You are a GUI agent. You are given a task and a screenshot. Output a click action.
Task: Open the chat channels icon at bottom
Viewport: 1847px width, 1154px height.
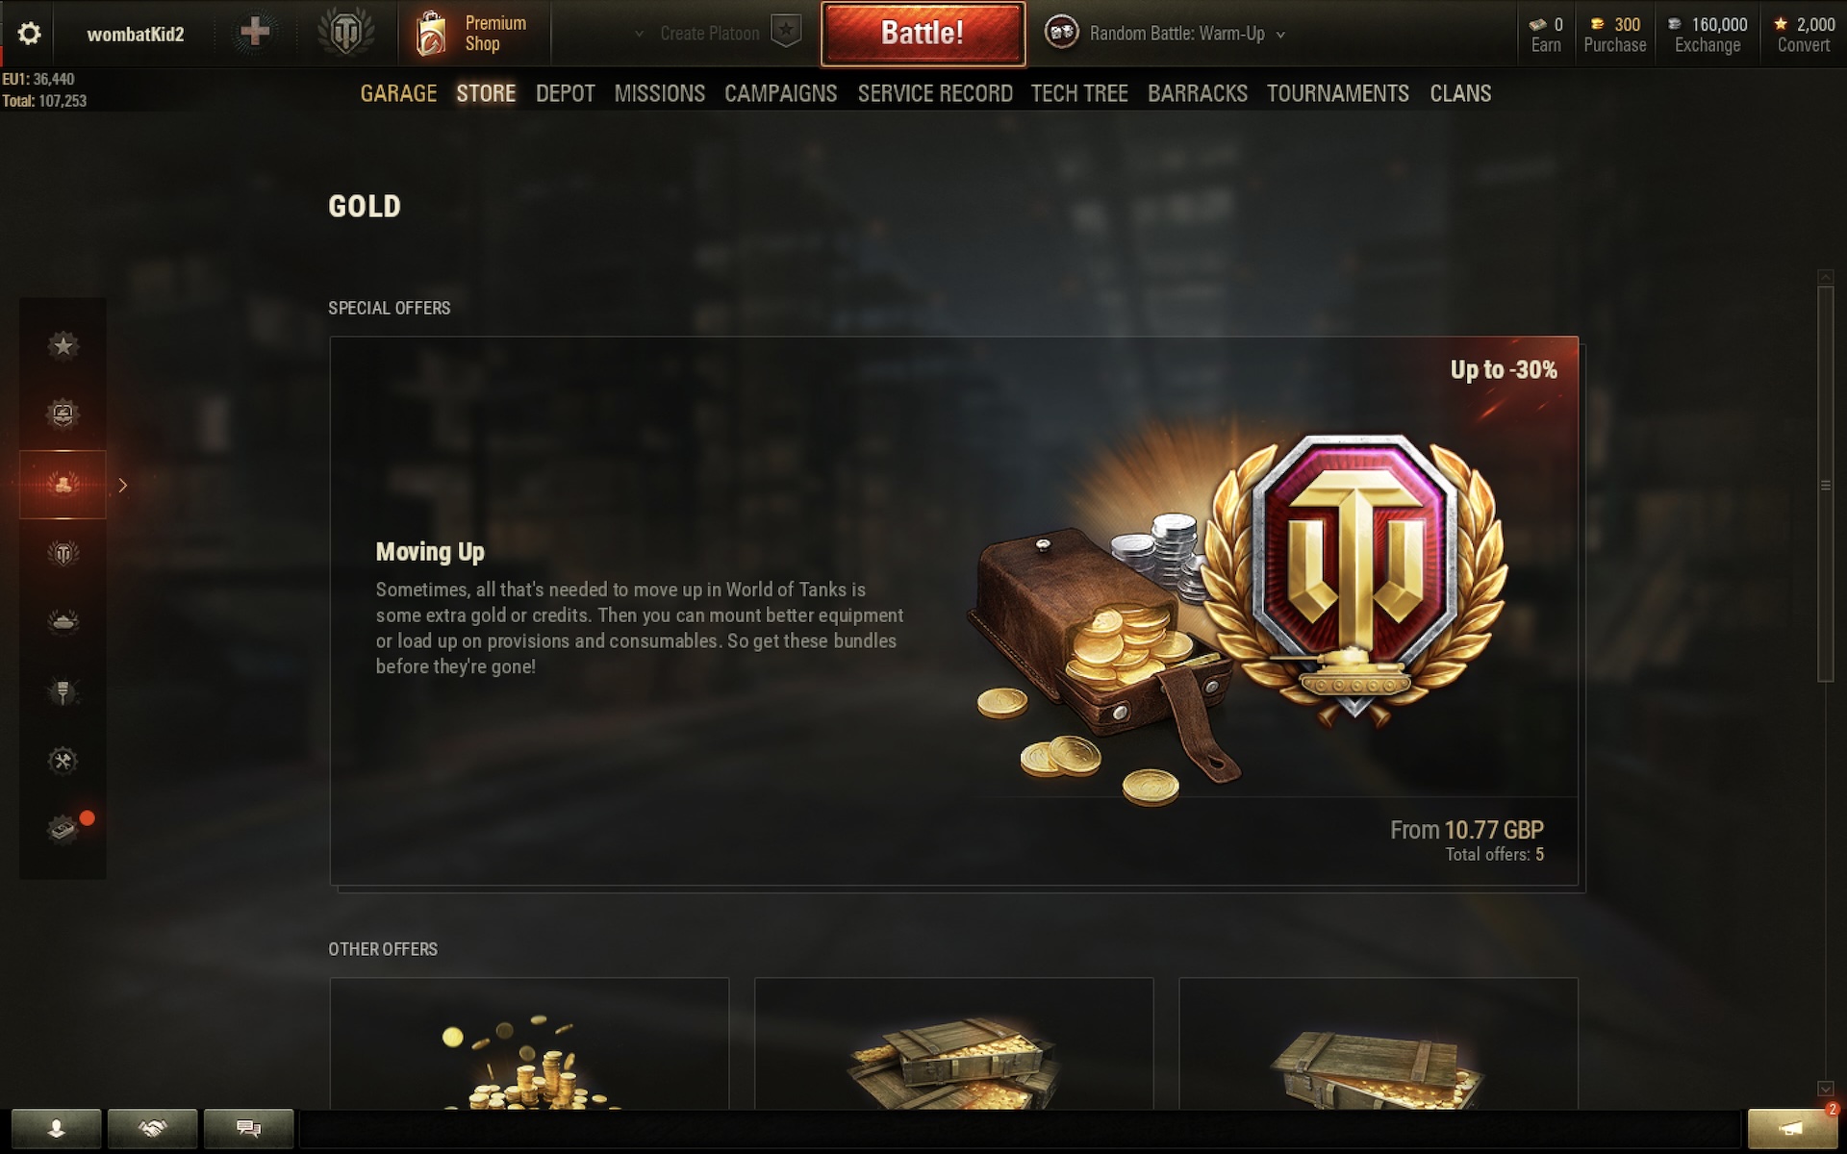point(249,1128)
